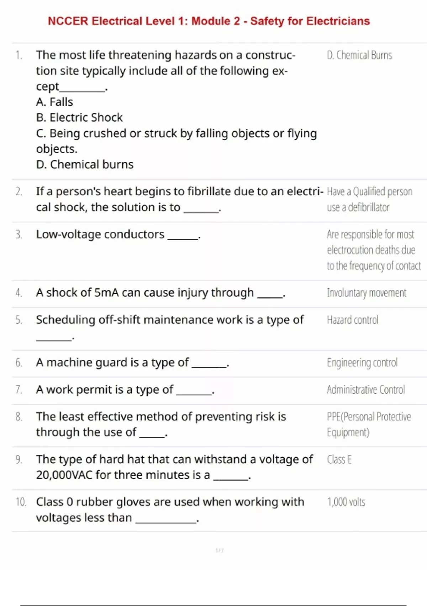This screenshot has height=606, width=427.
Task: Select the 'Hazard control' answer
Action: pyautogui.click(x=353, y=320)
